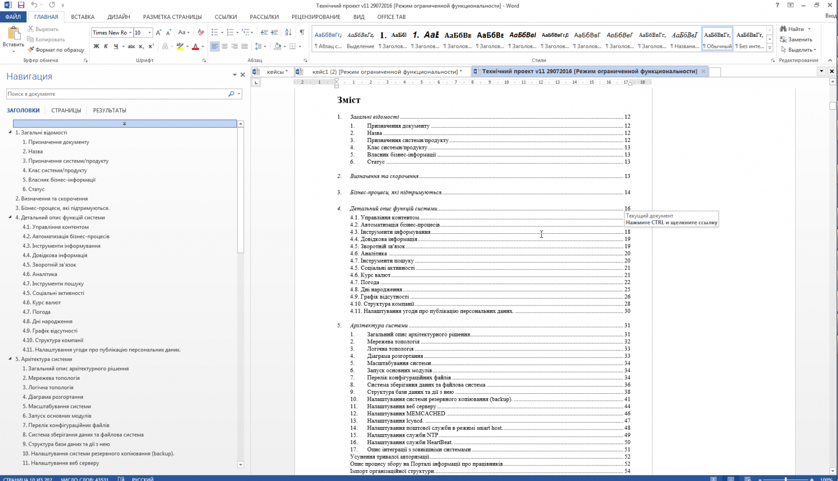Apply the Обычный style from gallery
Viewport: 838px width, 481px height.
(x=718, y=39)
